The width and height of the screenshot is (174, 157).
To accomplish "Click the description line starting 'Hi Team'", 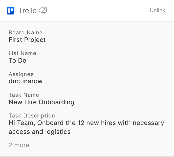I will (x=86, y=123).
